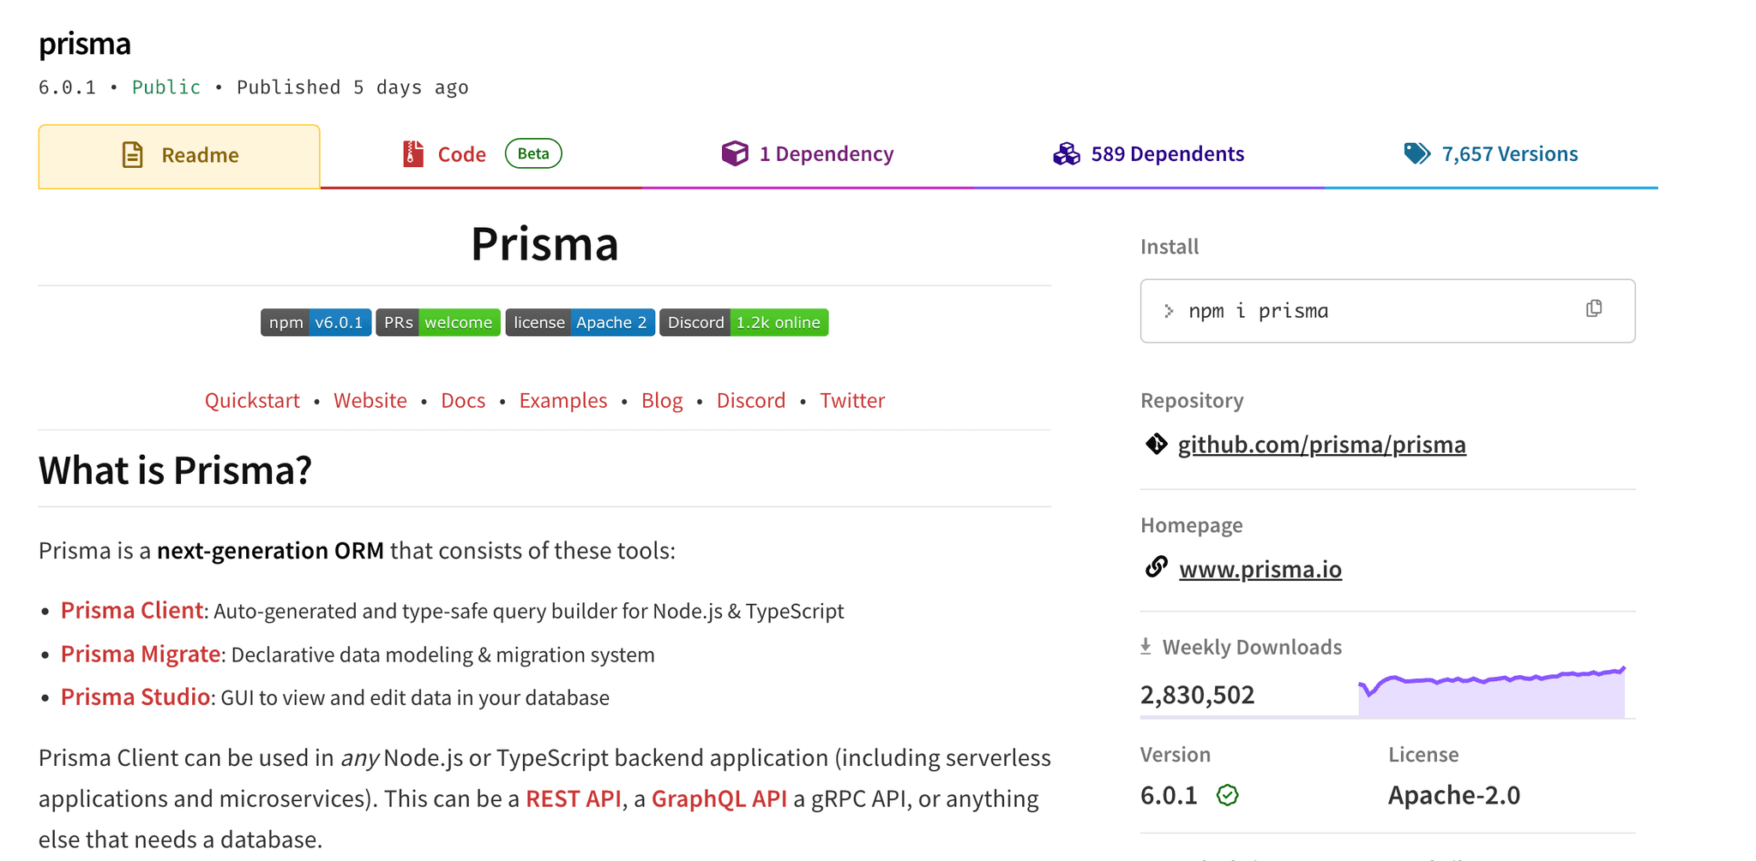
Task: Click the Code zip file icon
Action: [x=413, y=154]
